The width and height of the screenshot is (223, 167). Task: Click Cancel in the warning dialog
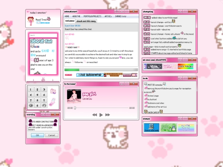52,135
